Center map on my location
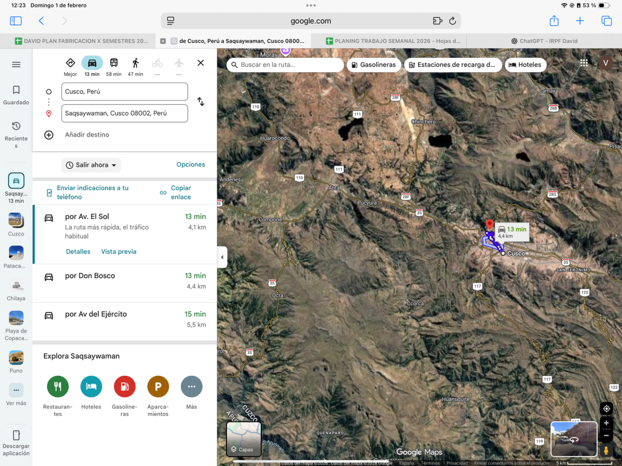Screen dimensions: 622x466 [606, 408]
